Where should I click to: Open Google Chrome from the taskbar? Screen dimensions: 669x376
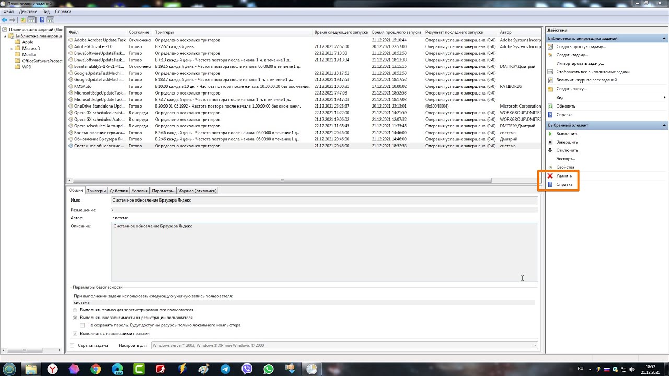[96, 369]
